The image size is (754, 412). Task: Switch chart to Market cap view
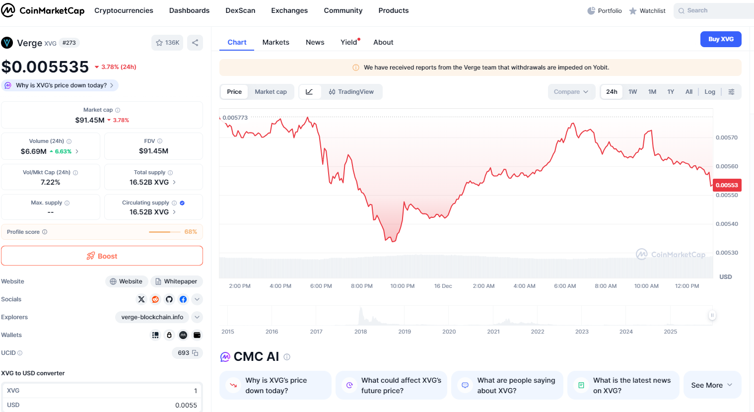click(271, 92)
